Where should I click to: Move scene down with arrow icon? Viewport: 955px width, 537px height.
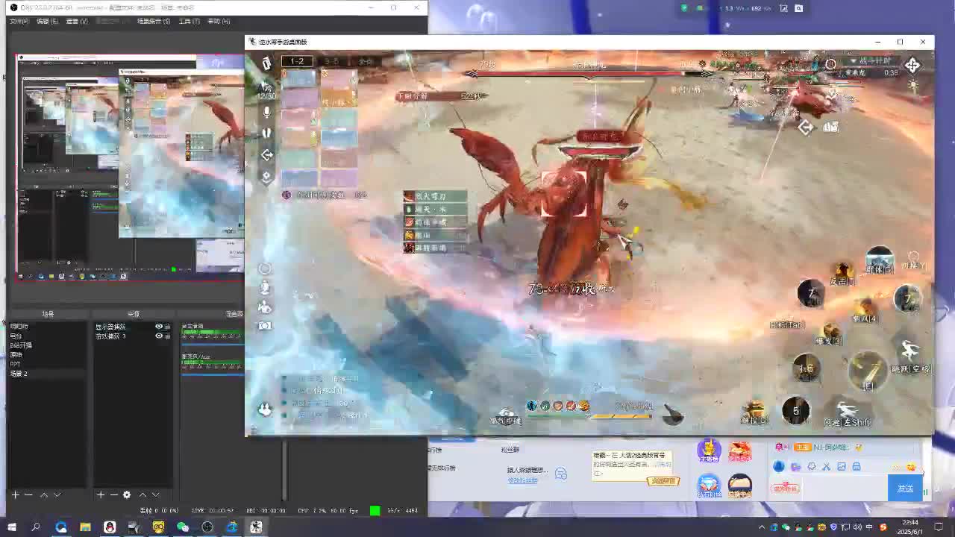pos(57,494)
